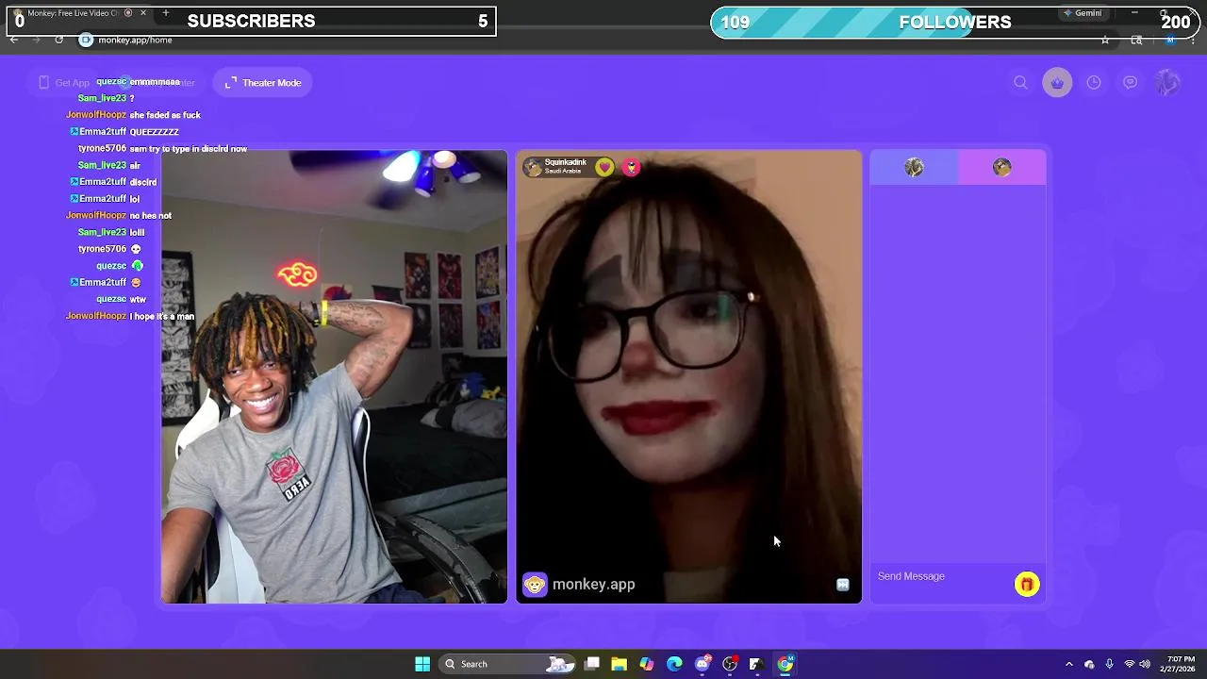Open the history clock icon

pyautogui.click(x=1094, y=83)
